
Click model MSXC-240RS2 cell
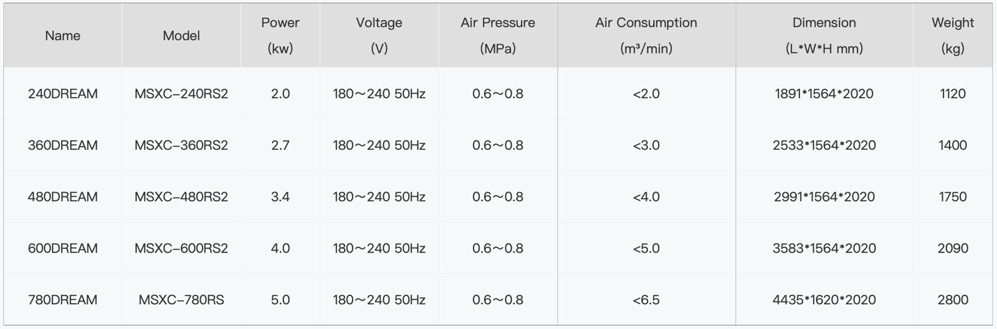[181, 94]
